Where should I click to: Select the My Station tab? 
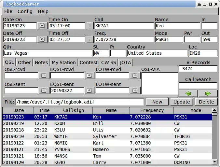click(64, 62)
